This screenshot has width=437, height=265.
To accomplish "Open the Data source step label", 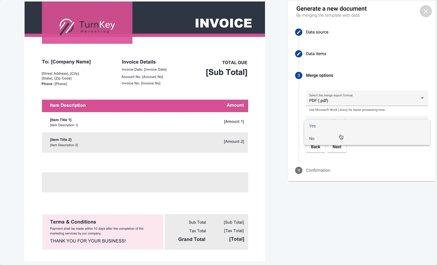I will (x=317, y=32).
